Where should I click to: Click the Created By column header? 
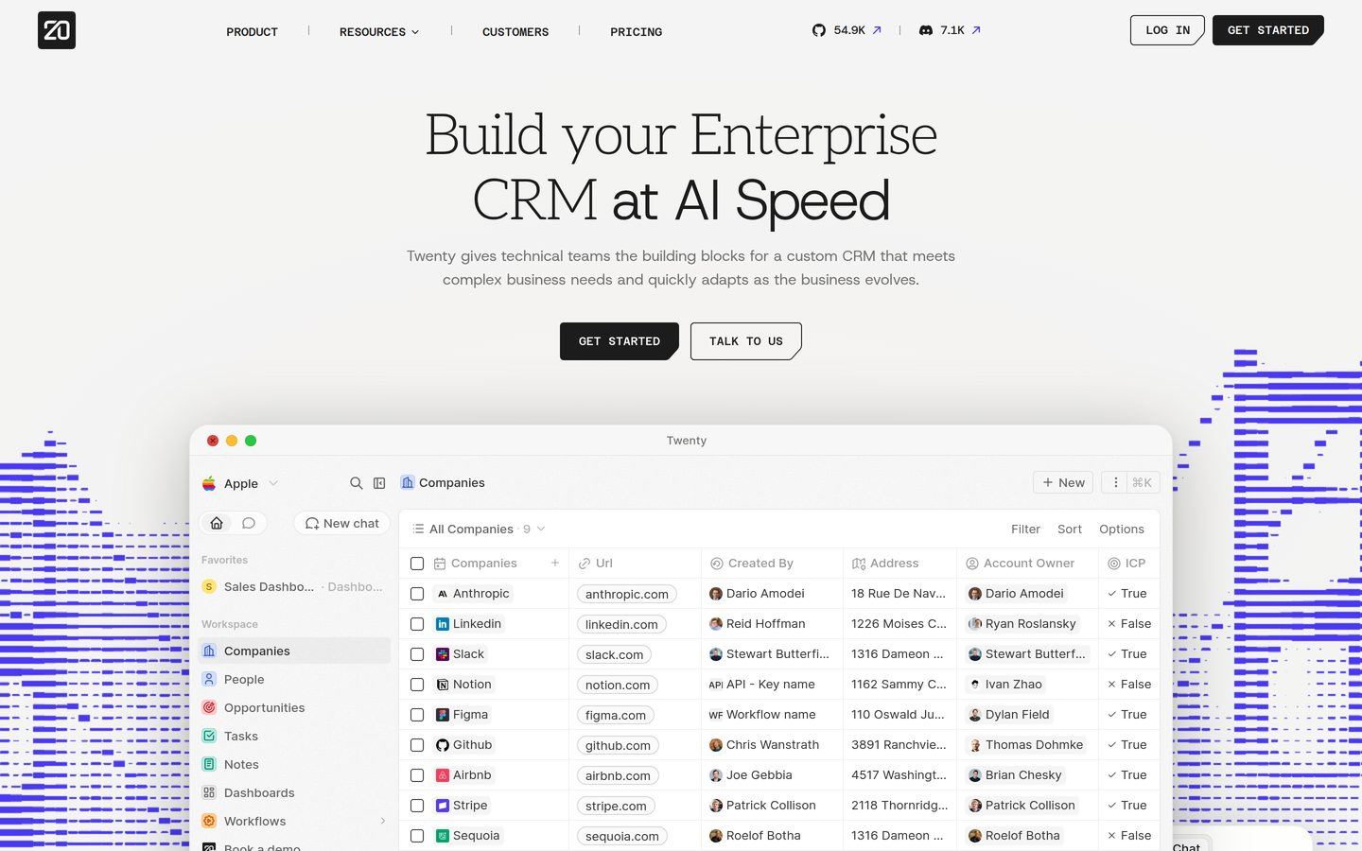pyautogui.click(x=772, y=564)
